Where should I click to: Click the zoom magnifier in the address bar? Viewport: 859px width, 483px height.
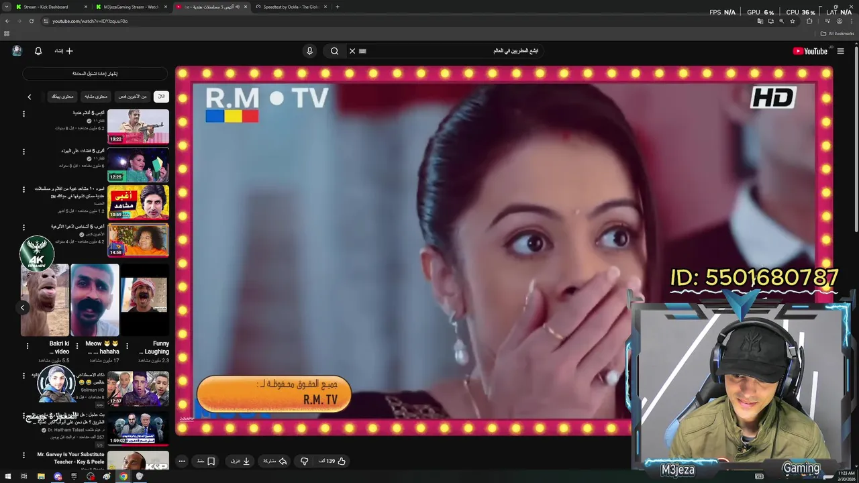point(781,21)
